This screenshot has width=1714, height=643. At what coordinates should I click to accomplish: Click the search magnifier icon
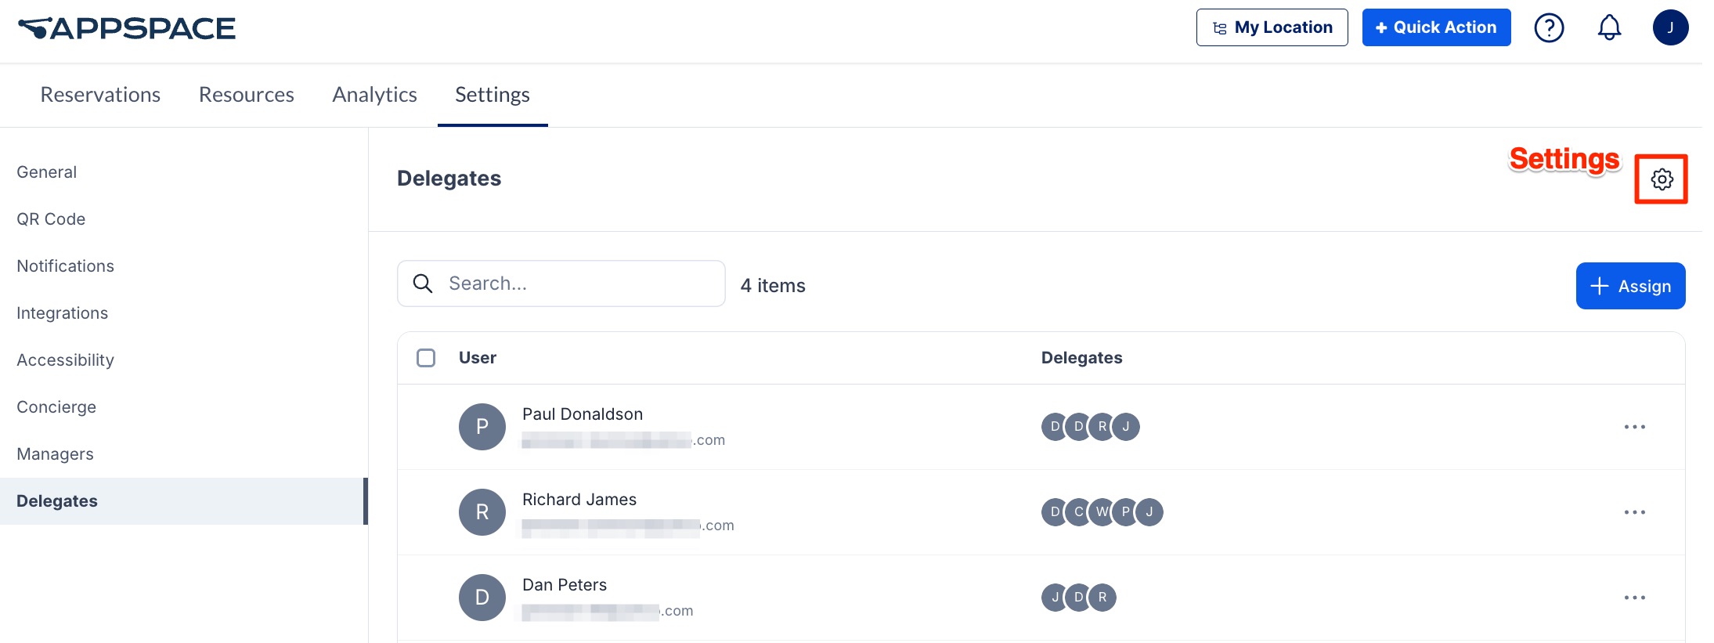423,284
